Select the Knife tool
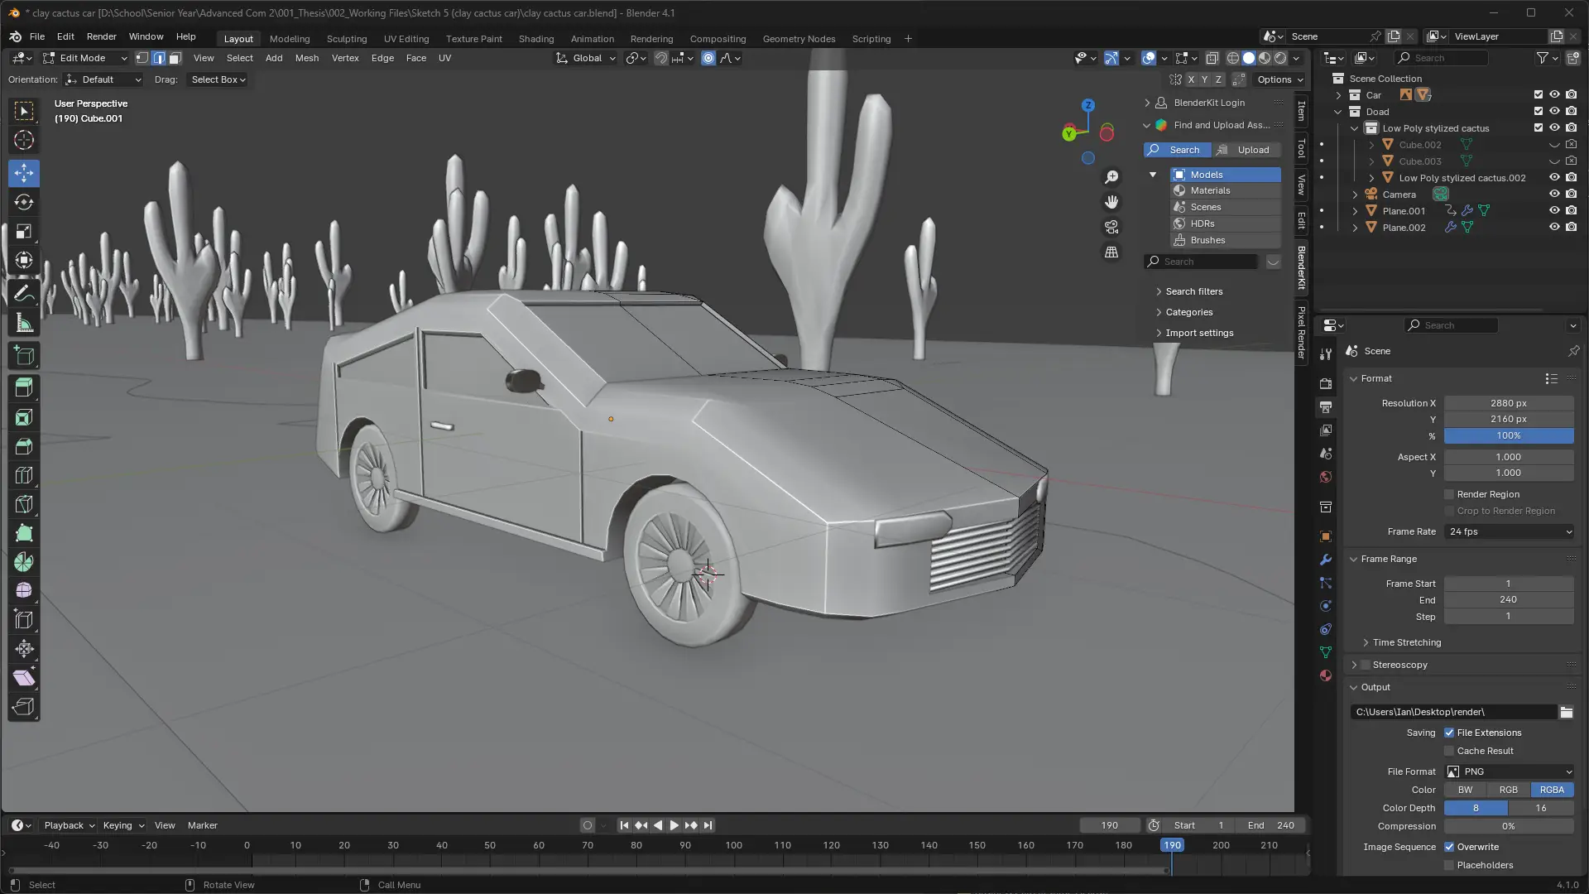Viewport: 1589px width, 894px height. [24, 505]
